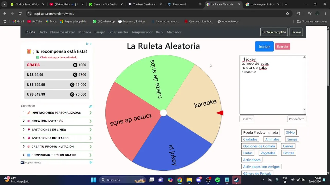
Task: Click the text area scroll up arrow
Action: 304,57
